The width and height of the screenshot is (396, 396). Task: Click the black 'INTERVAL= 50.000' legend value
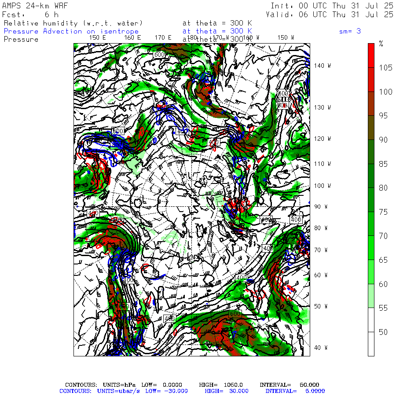pyautogui.click(x=290, y=385)
